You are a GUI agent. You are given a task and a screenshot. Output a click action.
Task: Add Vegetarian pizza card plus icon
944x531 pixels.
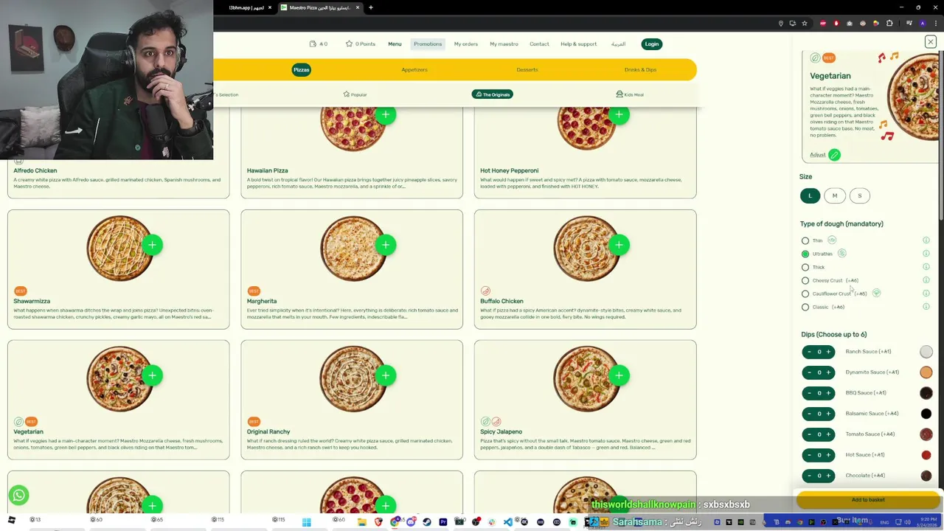(x=152, y=375)
